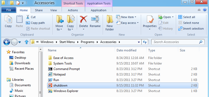Click Windows in the address breadcrumb
The height and width of the screenshot is (97, 209).
(47, 42)
